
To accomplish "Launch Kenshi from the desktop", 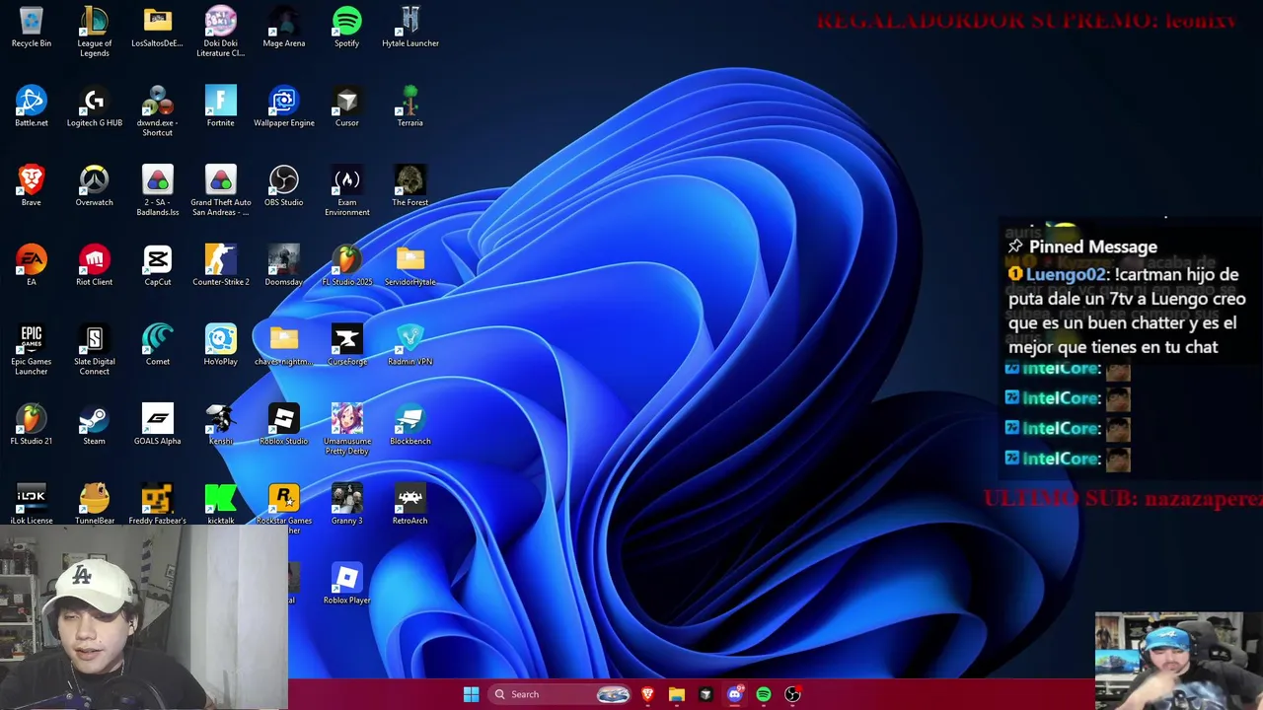I will pos(221,424).
